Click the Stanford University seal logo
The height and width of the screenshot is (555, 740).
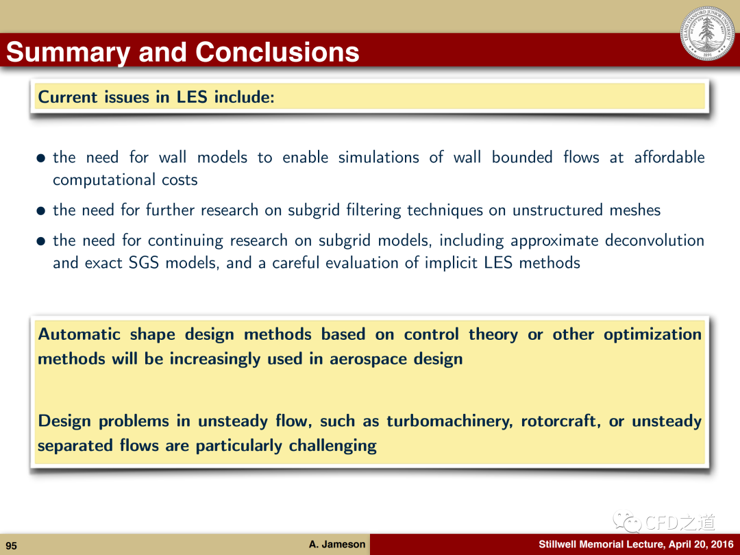coord(707,33)
